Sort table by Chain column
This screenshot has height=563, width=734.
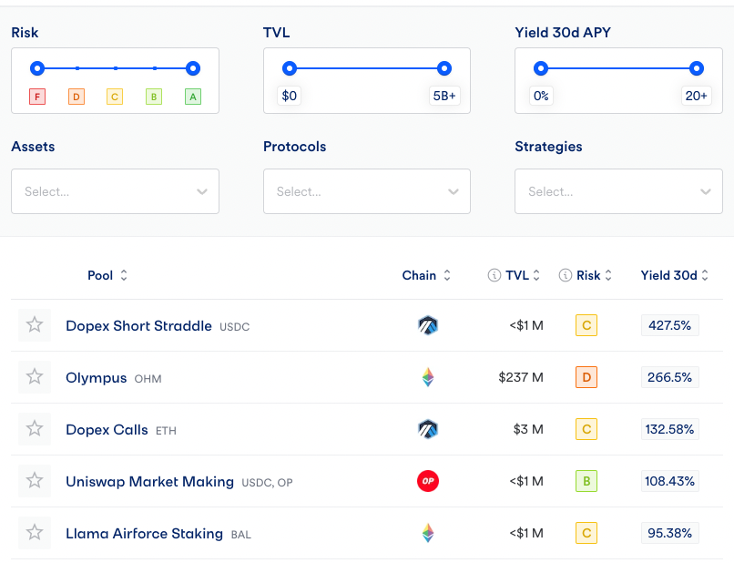(447, 275)
